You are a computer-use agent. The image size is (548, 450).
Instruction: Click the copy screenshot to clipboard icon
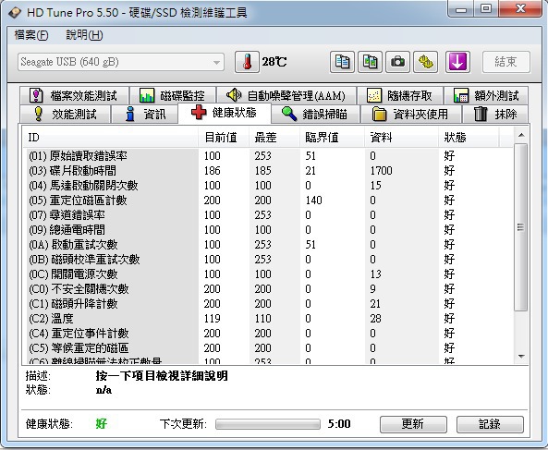[x=370, y=62]
